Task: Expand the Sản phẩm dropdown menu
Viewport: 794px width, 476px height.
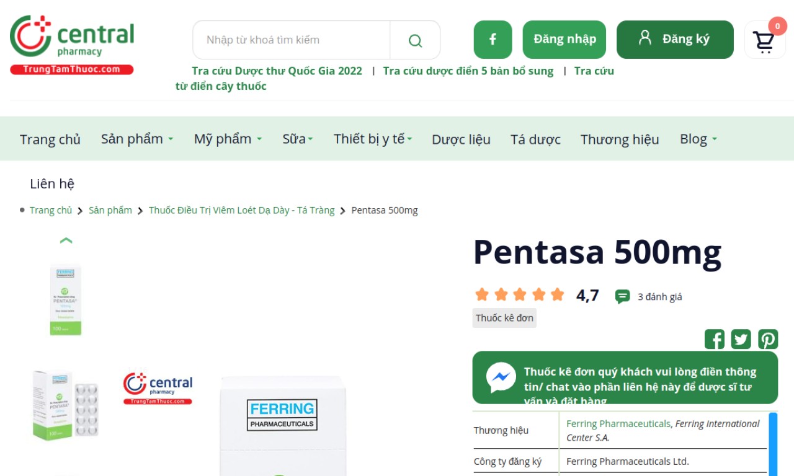Action: [137, 139]
